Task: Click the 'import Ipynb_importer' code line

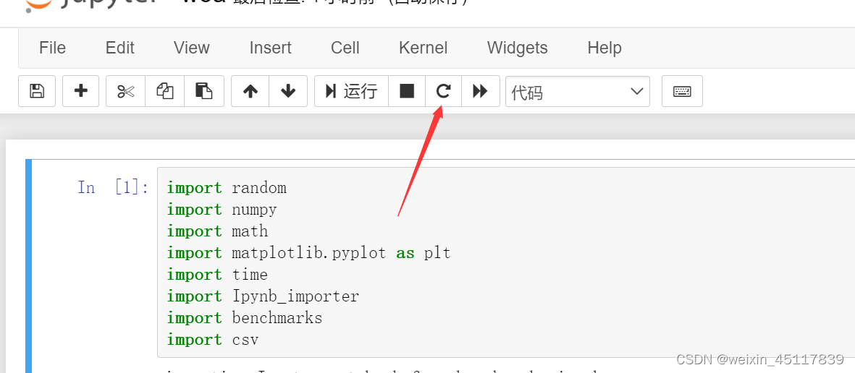Action: click(263, 297)
